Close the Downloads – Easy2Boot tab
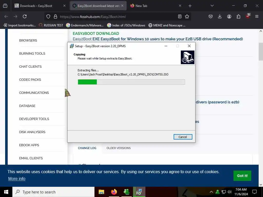Viewport: 263px width, 197px height. (64, 6)
